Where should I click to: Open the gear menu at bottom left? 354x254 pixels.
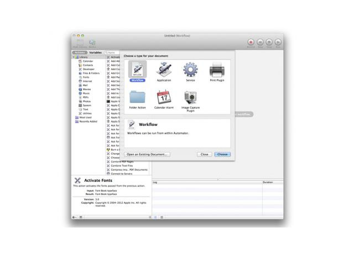(74, 217)
